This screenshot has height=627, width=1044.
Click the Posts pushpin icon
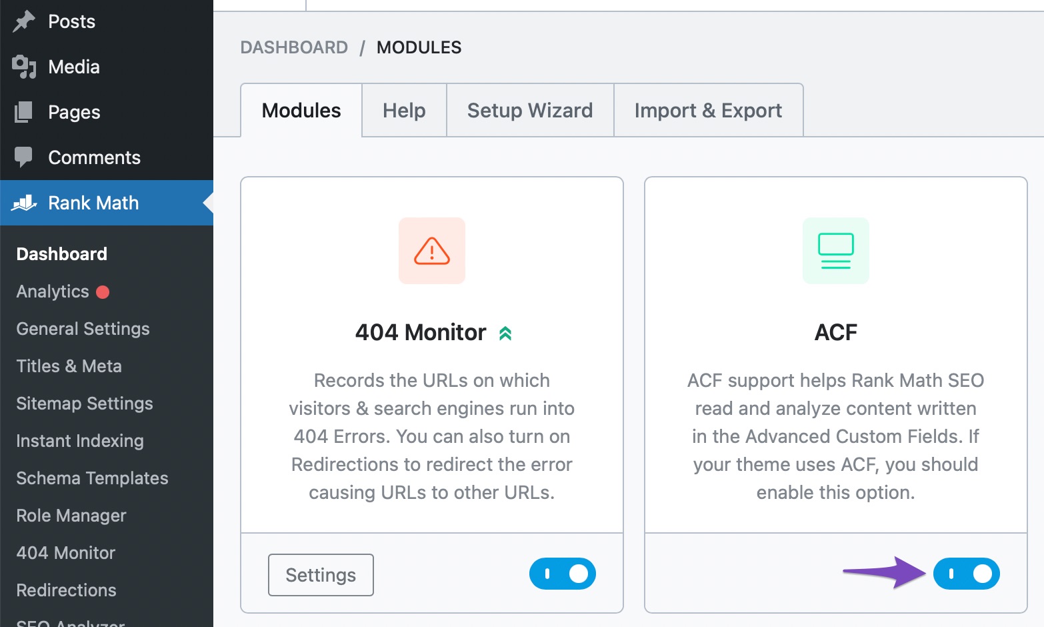click(x=24, y=21)
